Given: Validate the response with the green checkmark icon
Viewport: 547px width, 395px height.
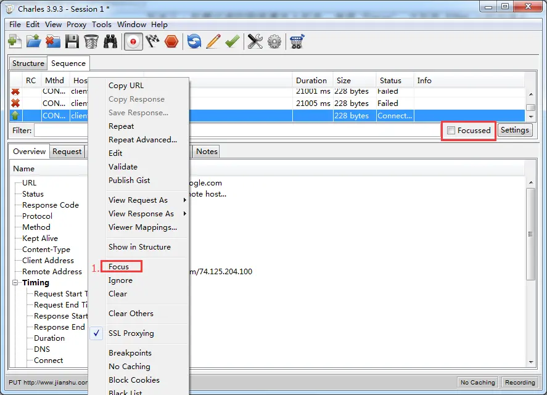Looking at the screenshot, I should tap(232, 41).
